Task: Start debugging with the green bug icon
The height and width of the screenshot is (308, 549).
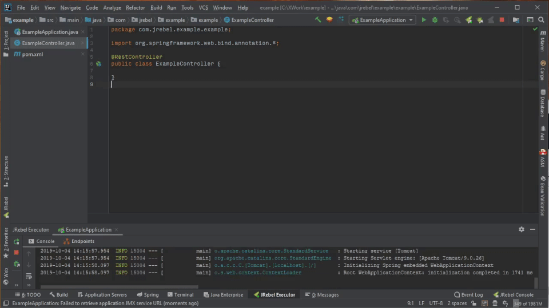Action: (x=435, y=20)
